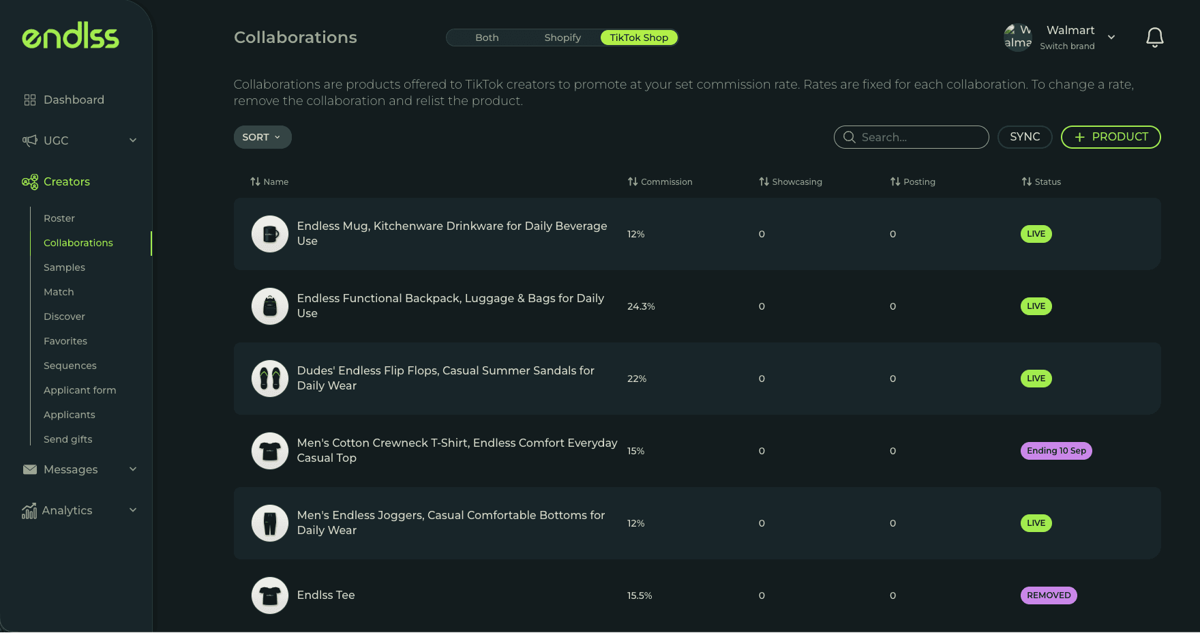
Task: Open the Applicant form page
Action: pyautogui.click(x=80, y=390)
